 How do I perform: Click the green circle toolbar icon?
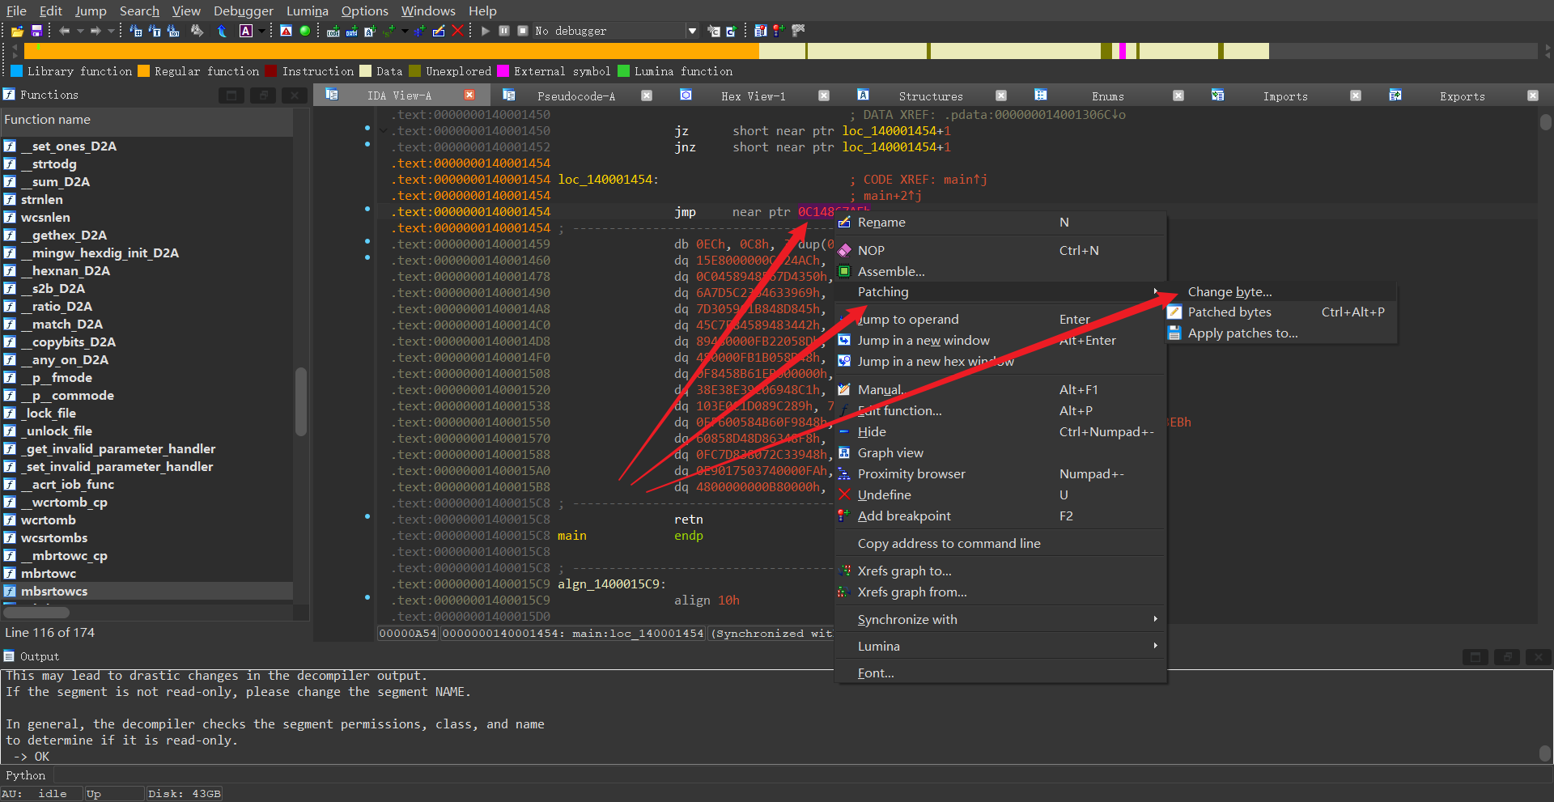tap(305, 31)
